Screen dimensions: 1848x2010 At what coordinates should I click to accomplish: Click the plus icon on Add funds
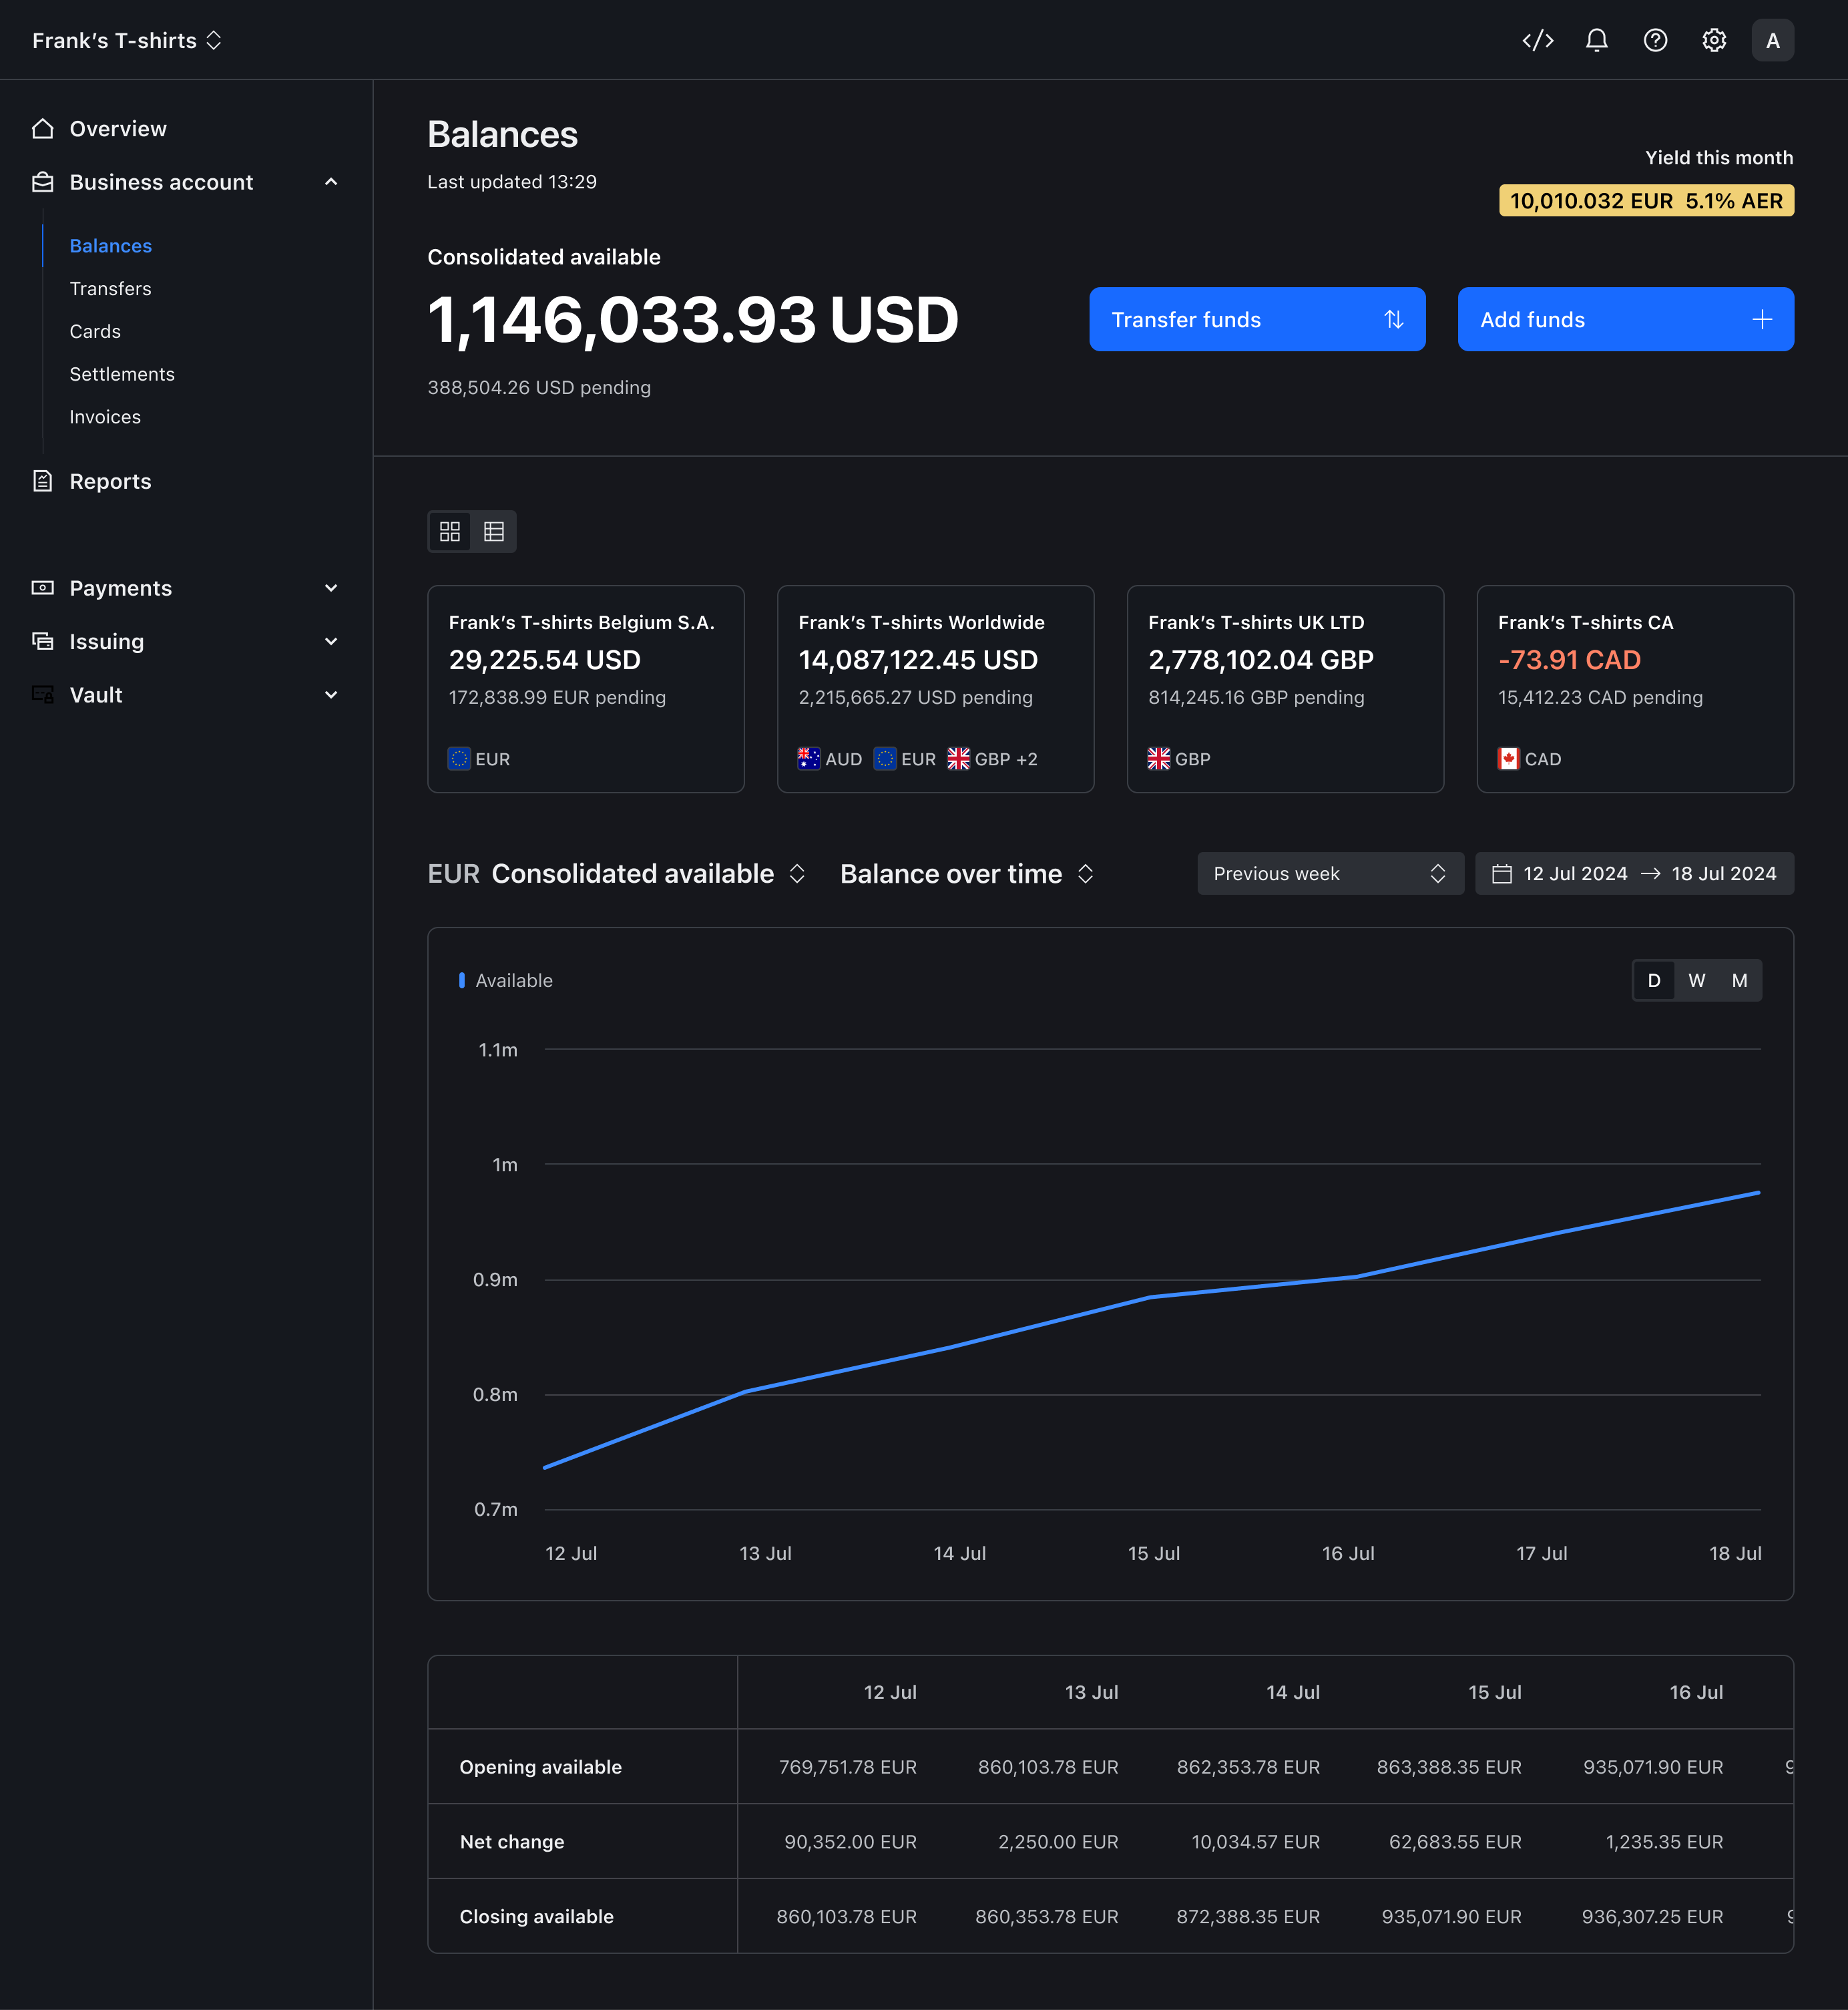(x=1762, y=319)
